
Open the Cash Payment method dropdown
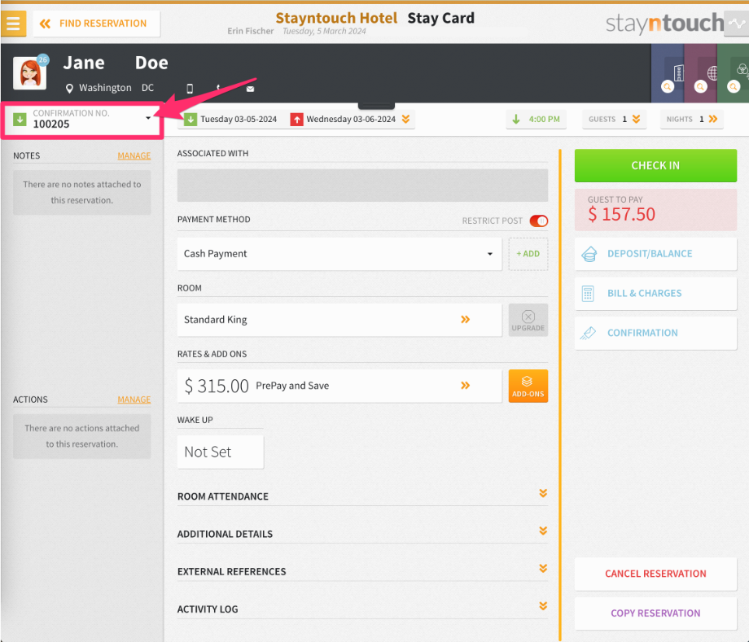click(x=339, y=254)
